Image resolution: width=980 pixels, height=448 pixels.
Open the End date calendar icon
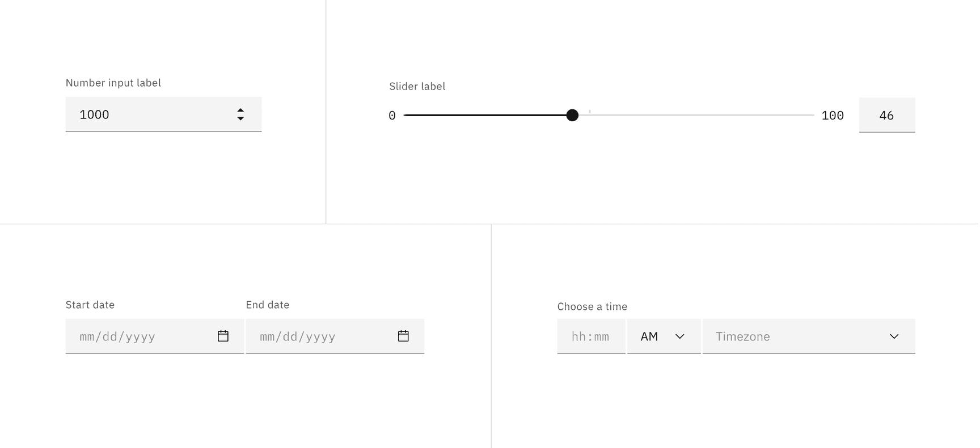tap(403, 336)
